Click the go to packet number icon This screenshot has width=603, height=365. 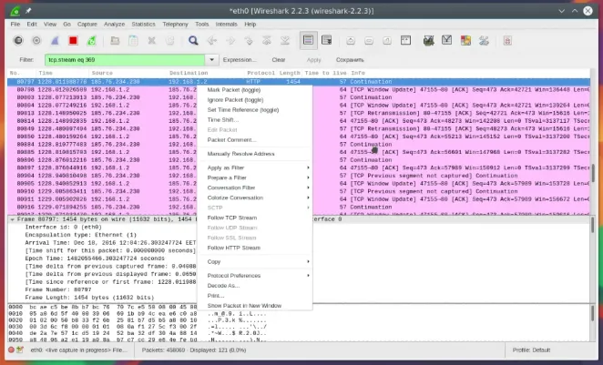(249, 40)
